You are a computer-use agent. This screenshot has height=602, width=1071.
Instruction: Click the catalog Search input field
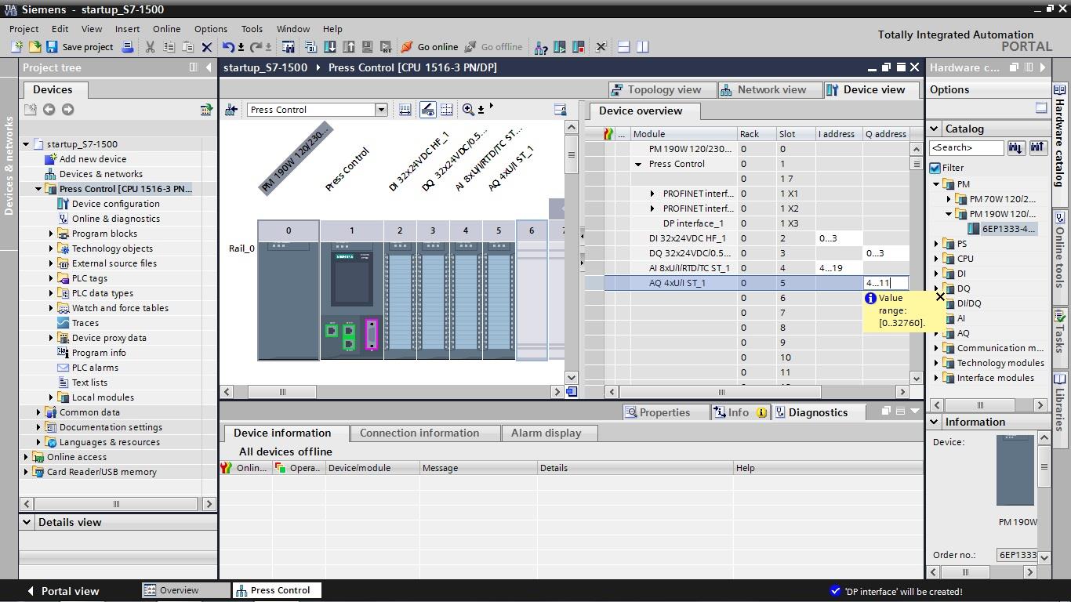tap(966, 147)
